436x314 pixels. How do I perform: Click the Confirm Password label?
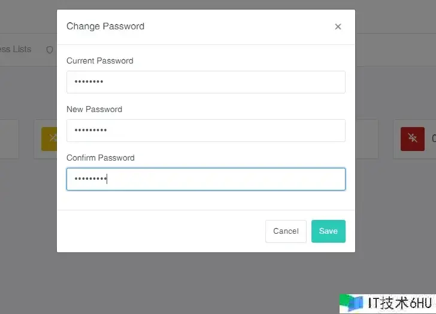[x=101, y=158]
